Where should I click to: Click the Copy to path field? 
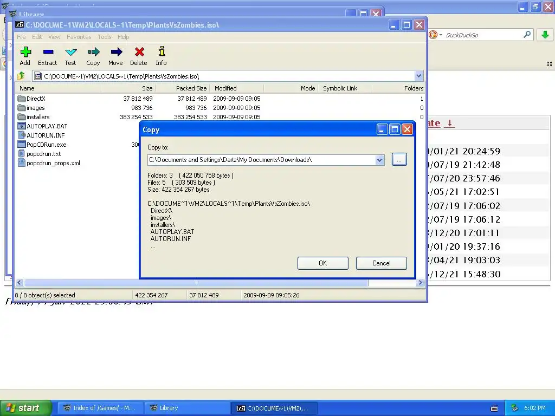click(x=262, y=160)
